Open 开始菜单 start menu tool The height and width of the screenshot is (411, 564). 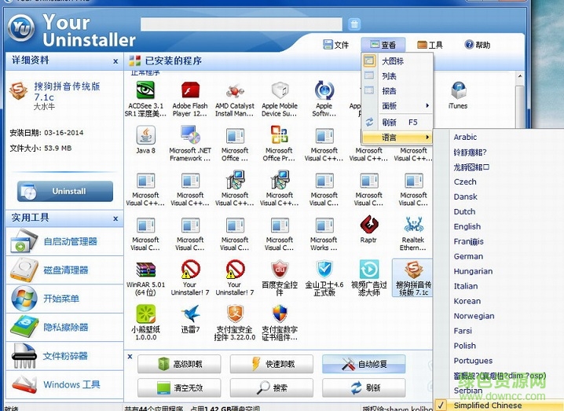click(x=64, y=299)
